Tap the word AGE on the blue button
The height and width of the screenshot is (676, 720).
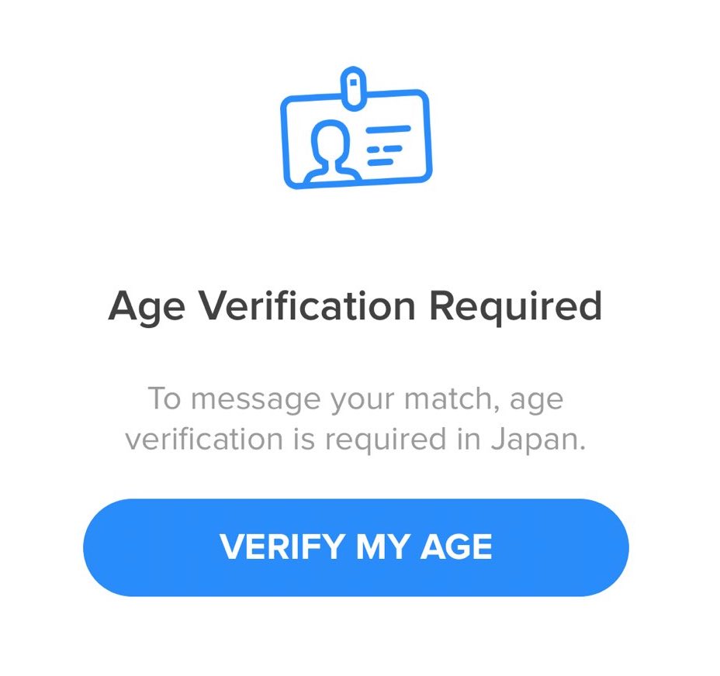click(x=457, y=547)
